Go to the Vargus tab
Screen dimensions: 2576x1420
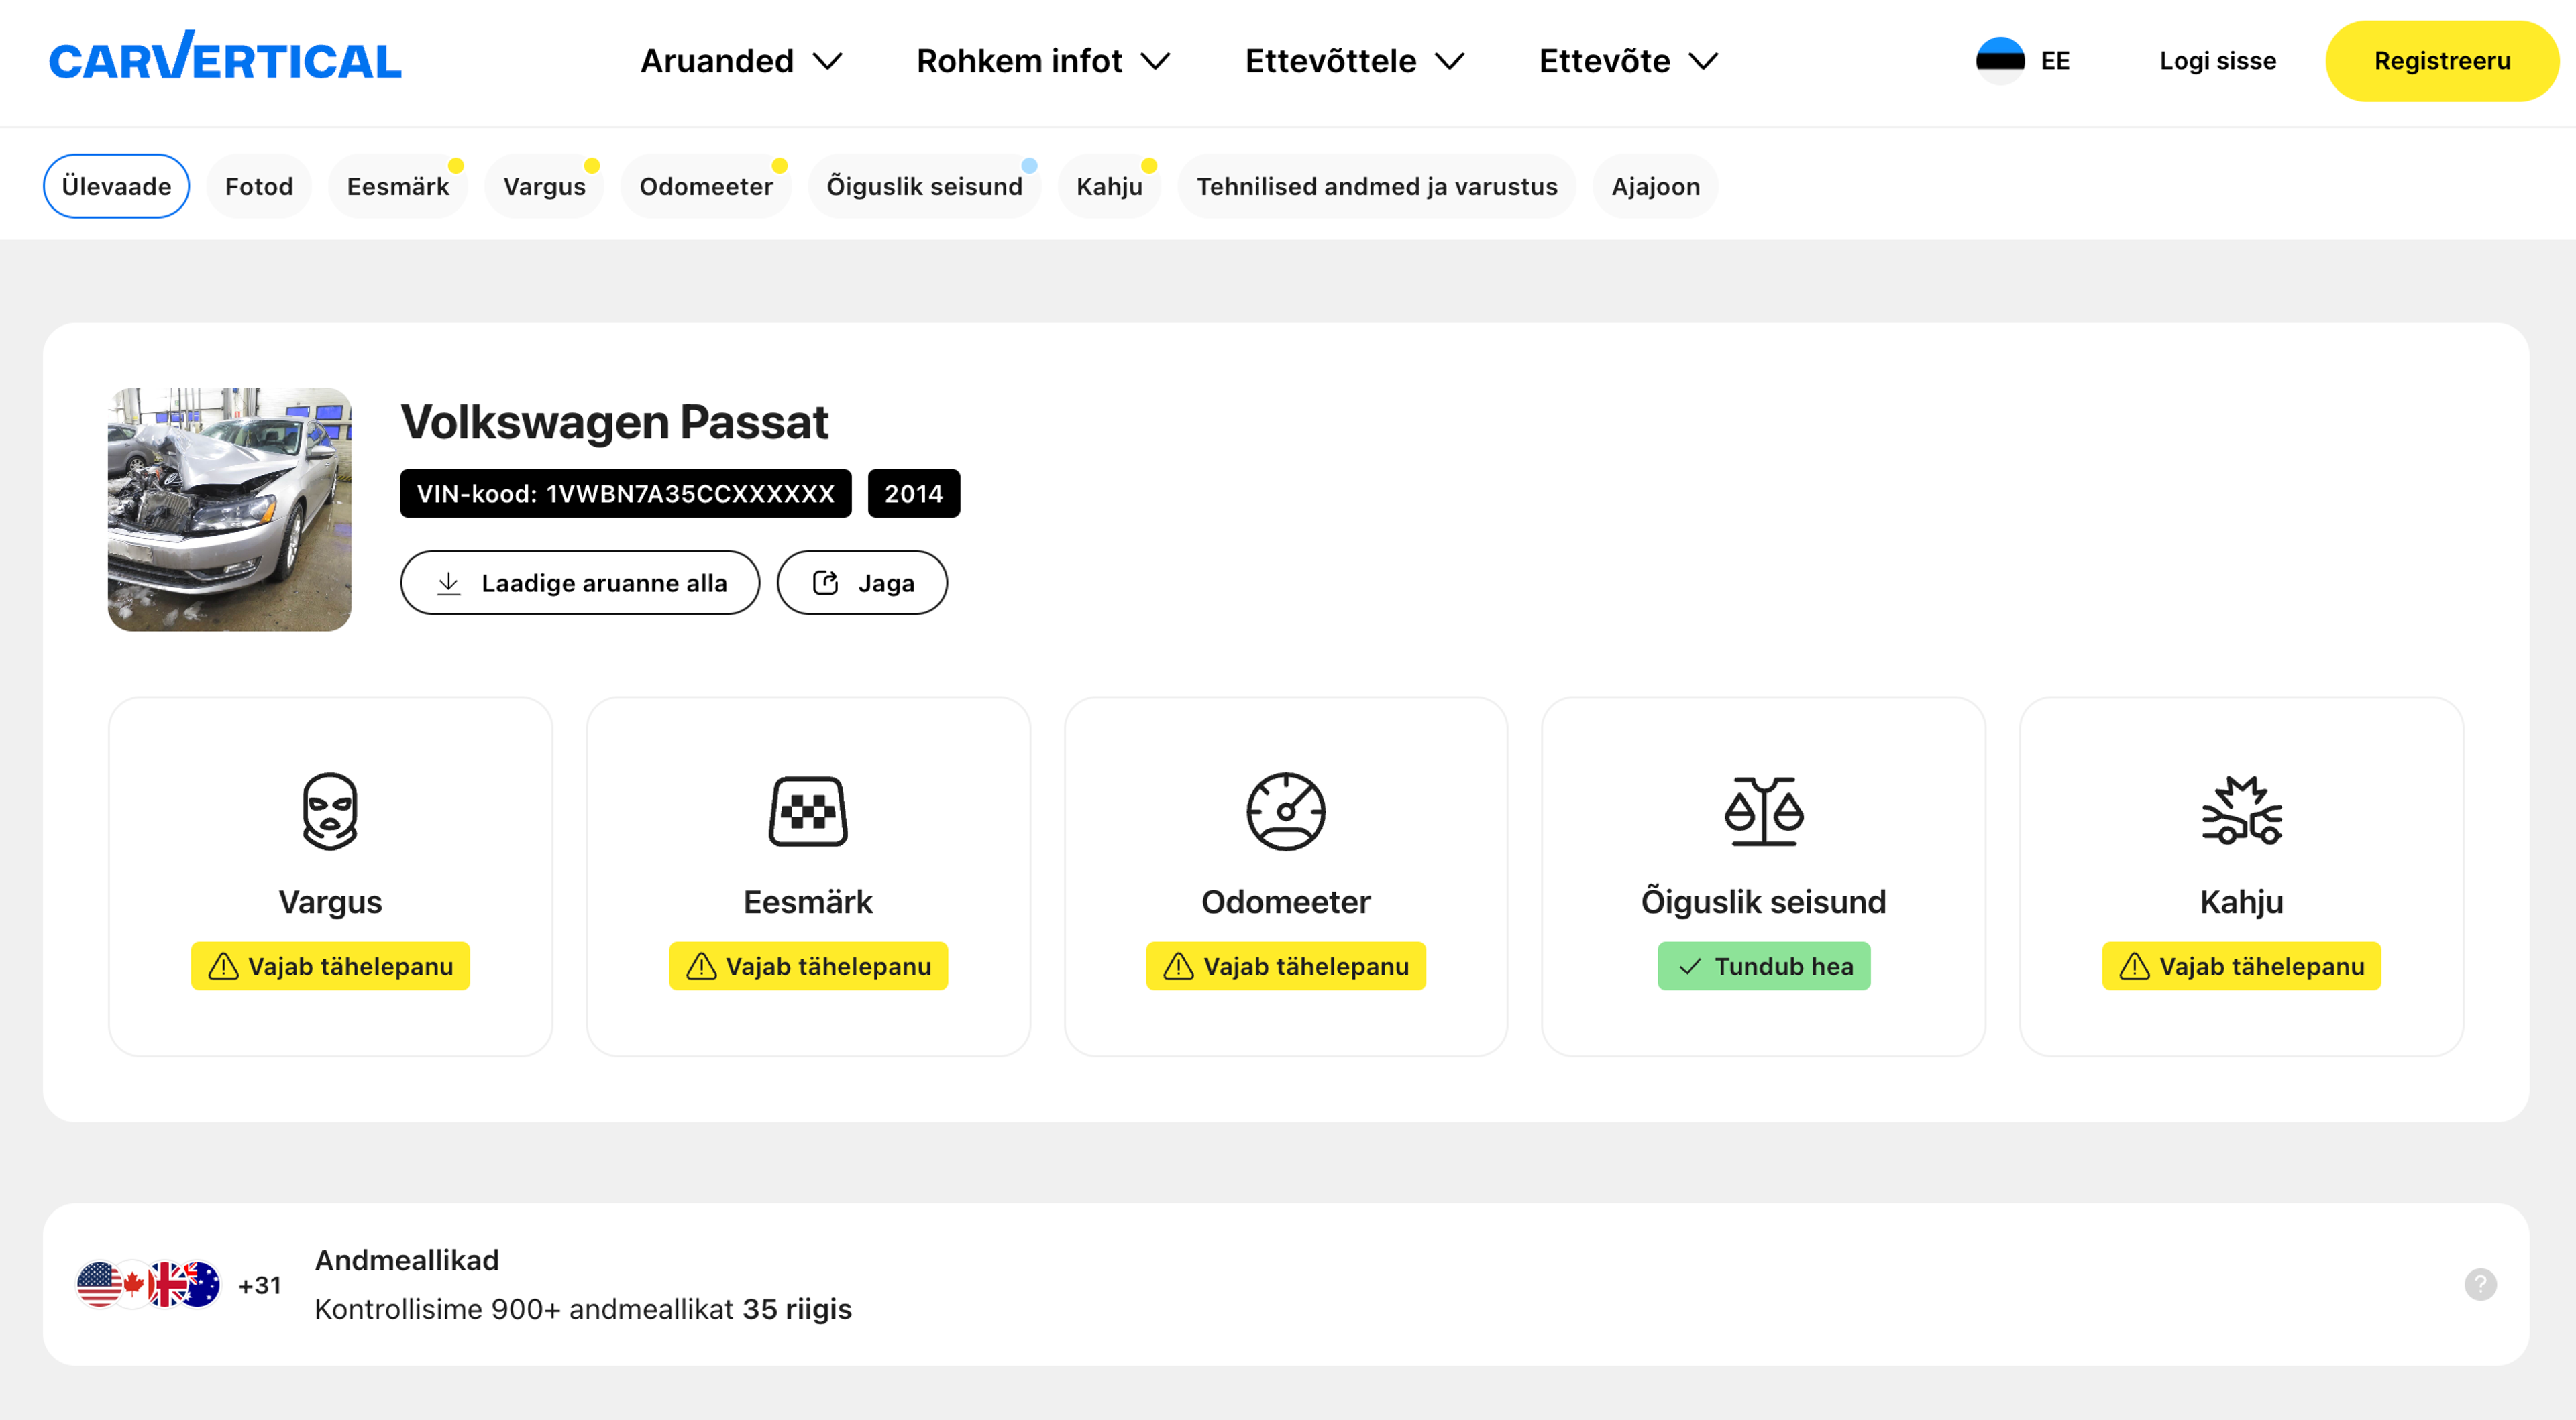(x=544, y=186)
